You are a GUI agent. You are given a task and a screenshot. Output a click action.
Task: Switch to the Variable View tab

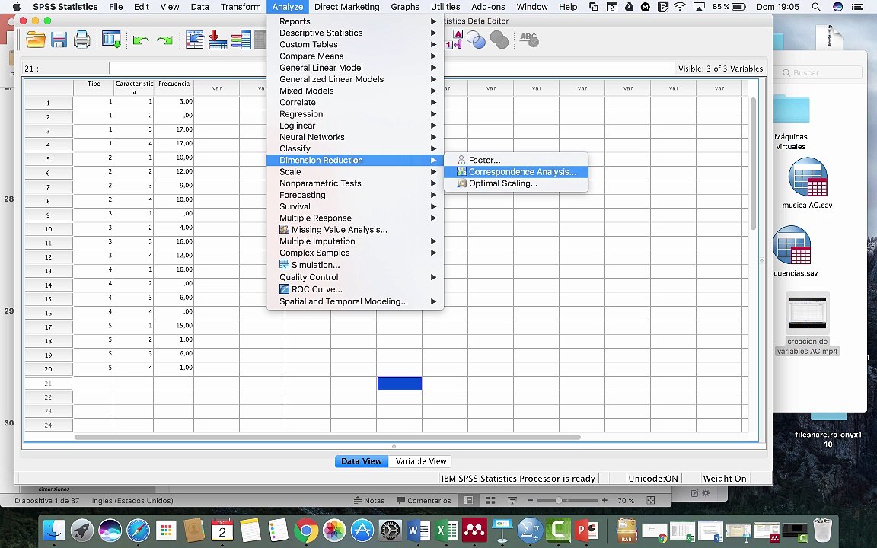point(420,461)
